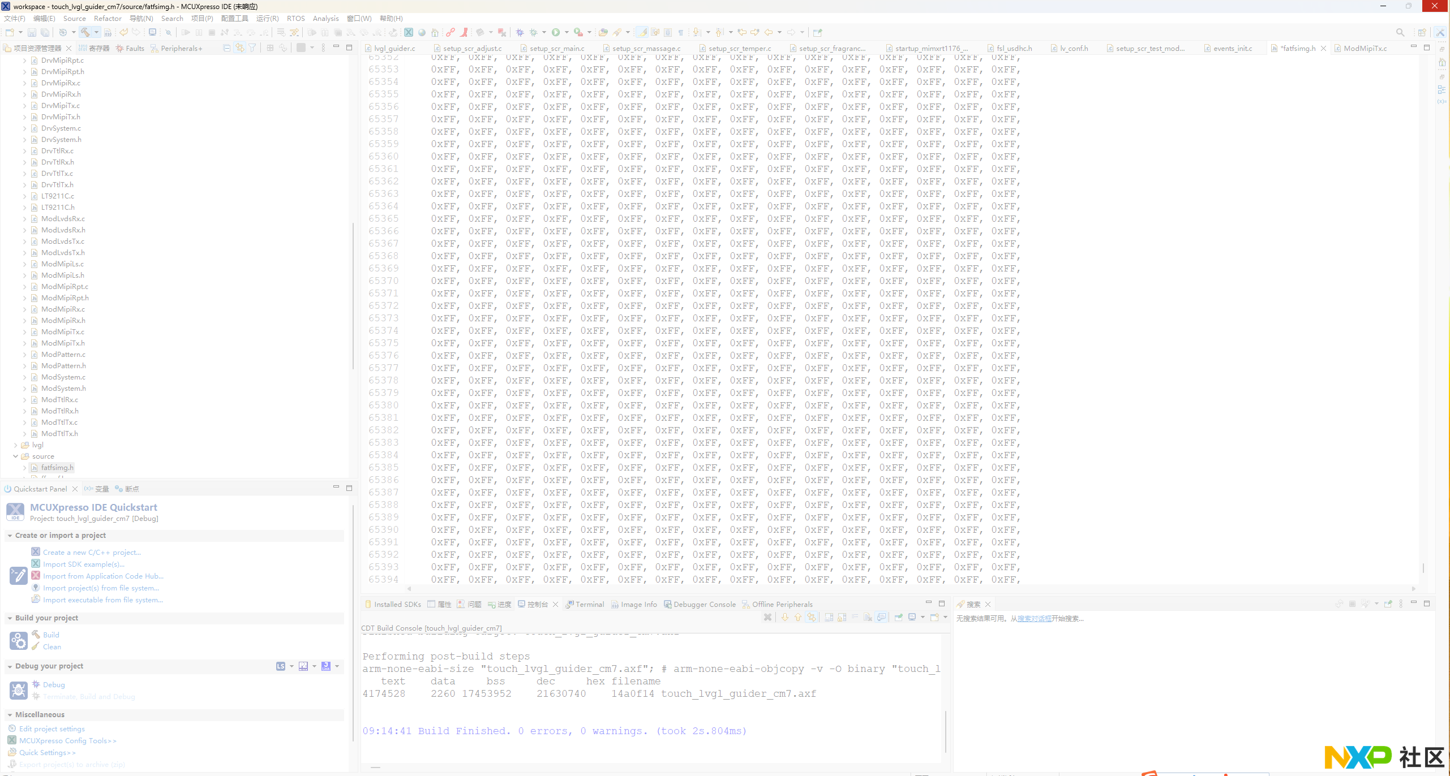The width and height of the screenshot is (1450, 776).
Task: Click the Collapse All icon in project explorer
Action: [x=226, y=48]
